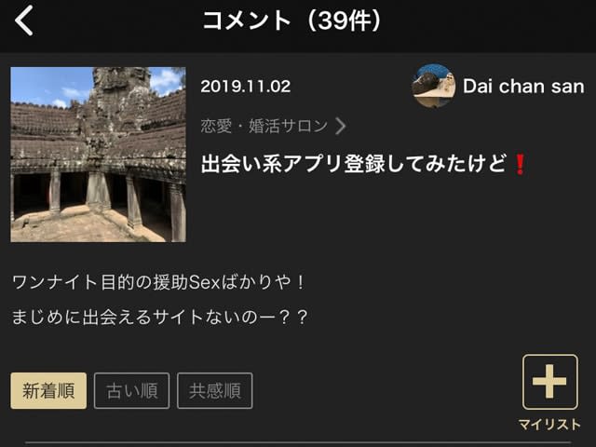596x447 pixels.
Task: Go back using the left arrow
Action: pos(24,20)
